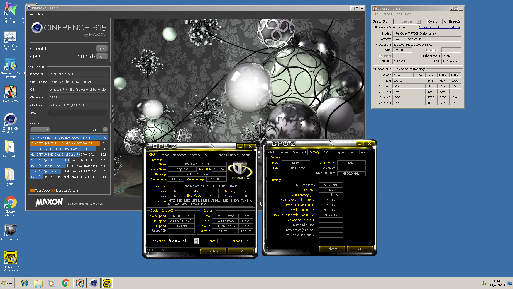Click Validate in right CPU-Z memory window
This screenshot has width=513, height=289.
332,249
